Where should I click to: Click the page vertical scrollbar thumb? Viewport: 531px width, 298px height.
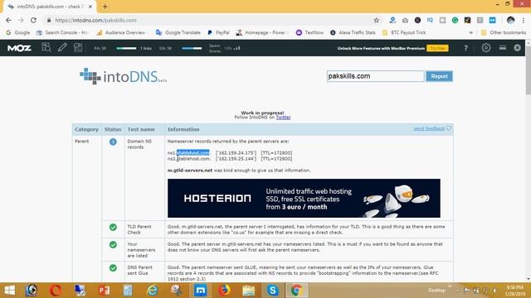[529, 70]
